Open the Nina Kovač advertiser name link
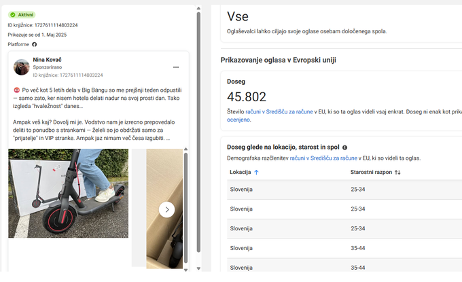This screenshot has height=282, width=462. 47,60
